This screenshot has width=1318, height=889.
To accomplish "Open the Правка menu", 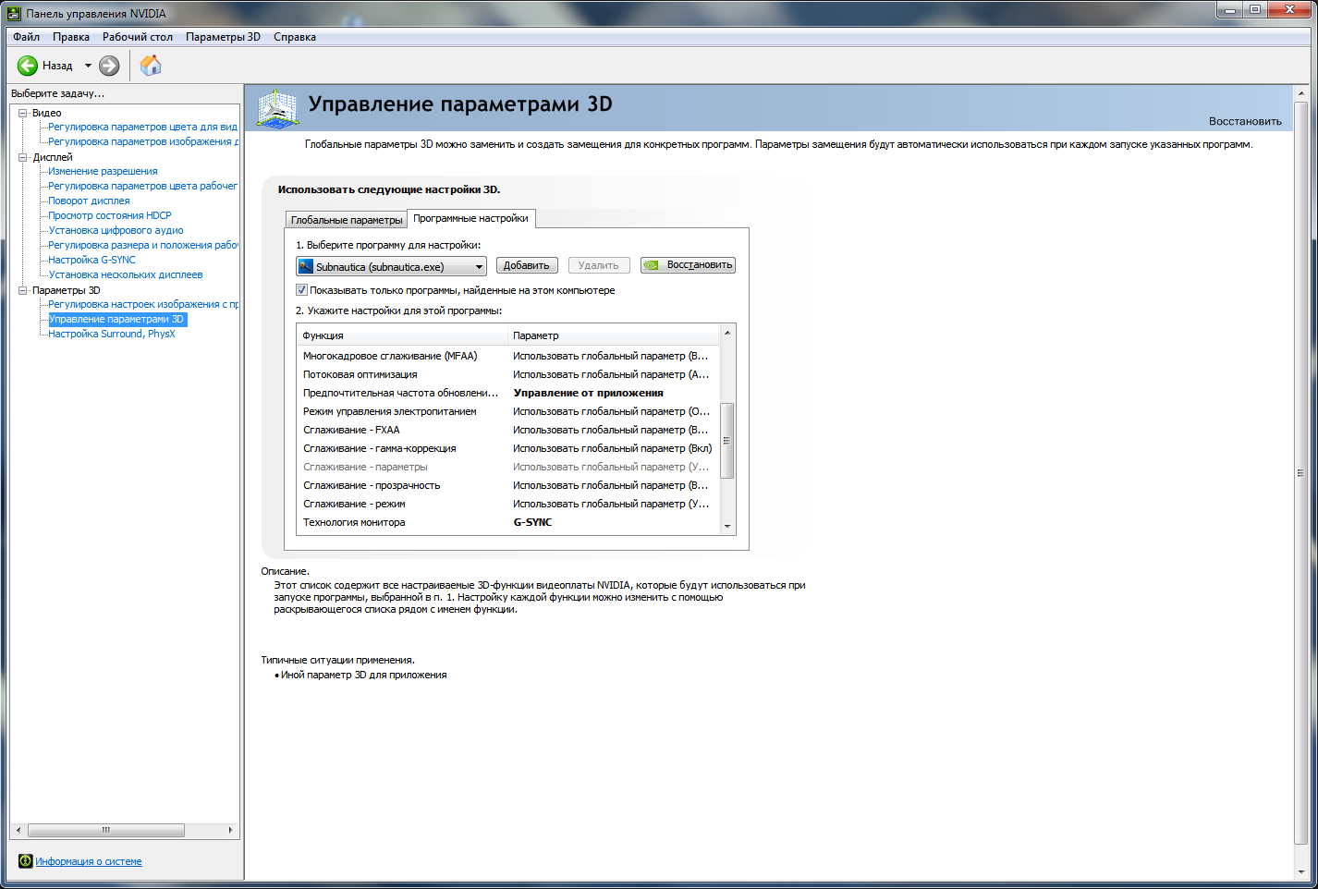I will (71, 37).
